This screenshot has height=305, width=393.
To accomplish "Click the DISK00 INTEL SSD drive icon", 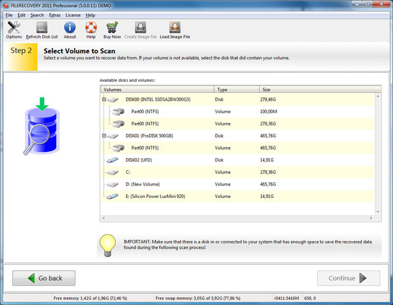I will click(x=112, y=100).
